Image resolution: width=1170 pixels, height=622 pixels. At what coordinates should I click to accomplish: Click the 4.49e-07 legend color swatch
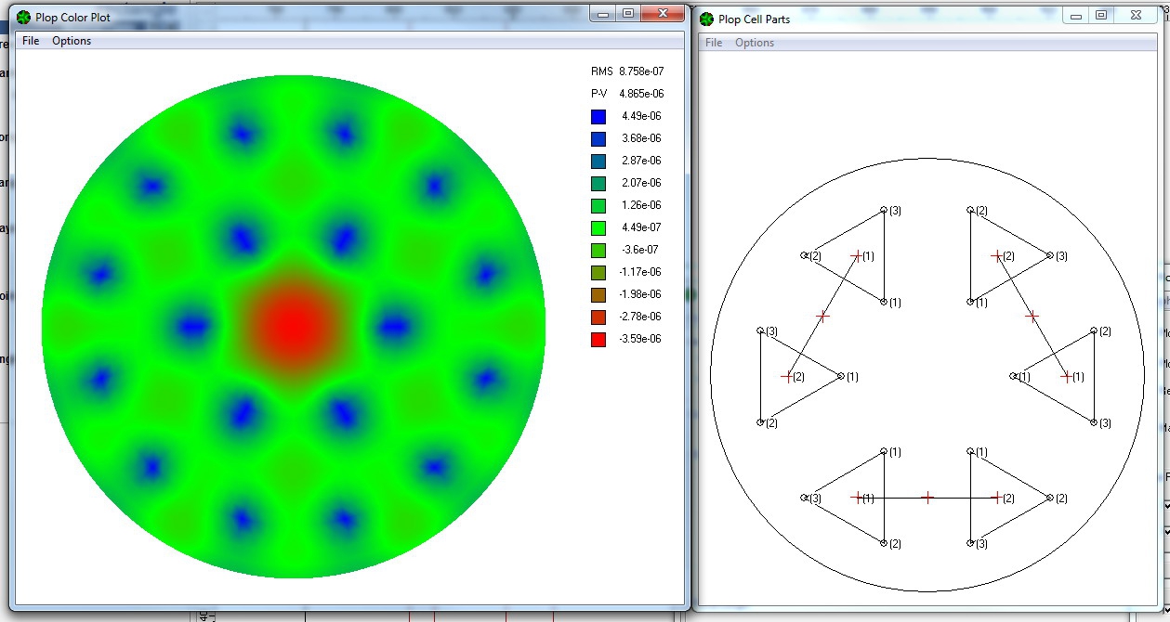pos(598,227)
